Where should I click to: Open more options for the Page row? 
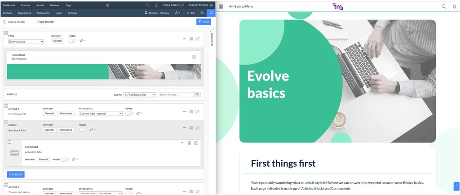(x=184, y=39)
